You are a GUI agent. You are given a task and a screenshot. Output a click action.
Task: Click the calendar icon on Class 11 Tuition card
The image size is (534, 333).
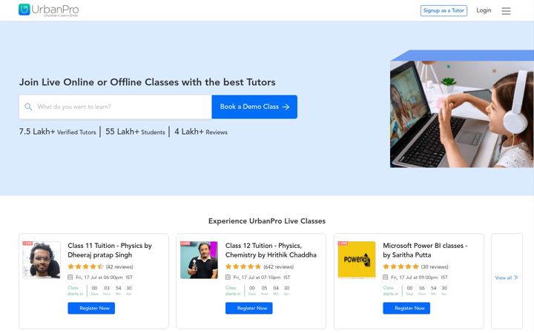(70, 277)
